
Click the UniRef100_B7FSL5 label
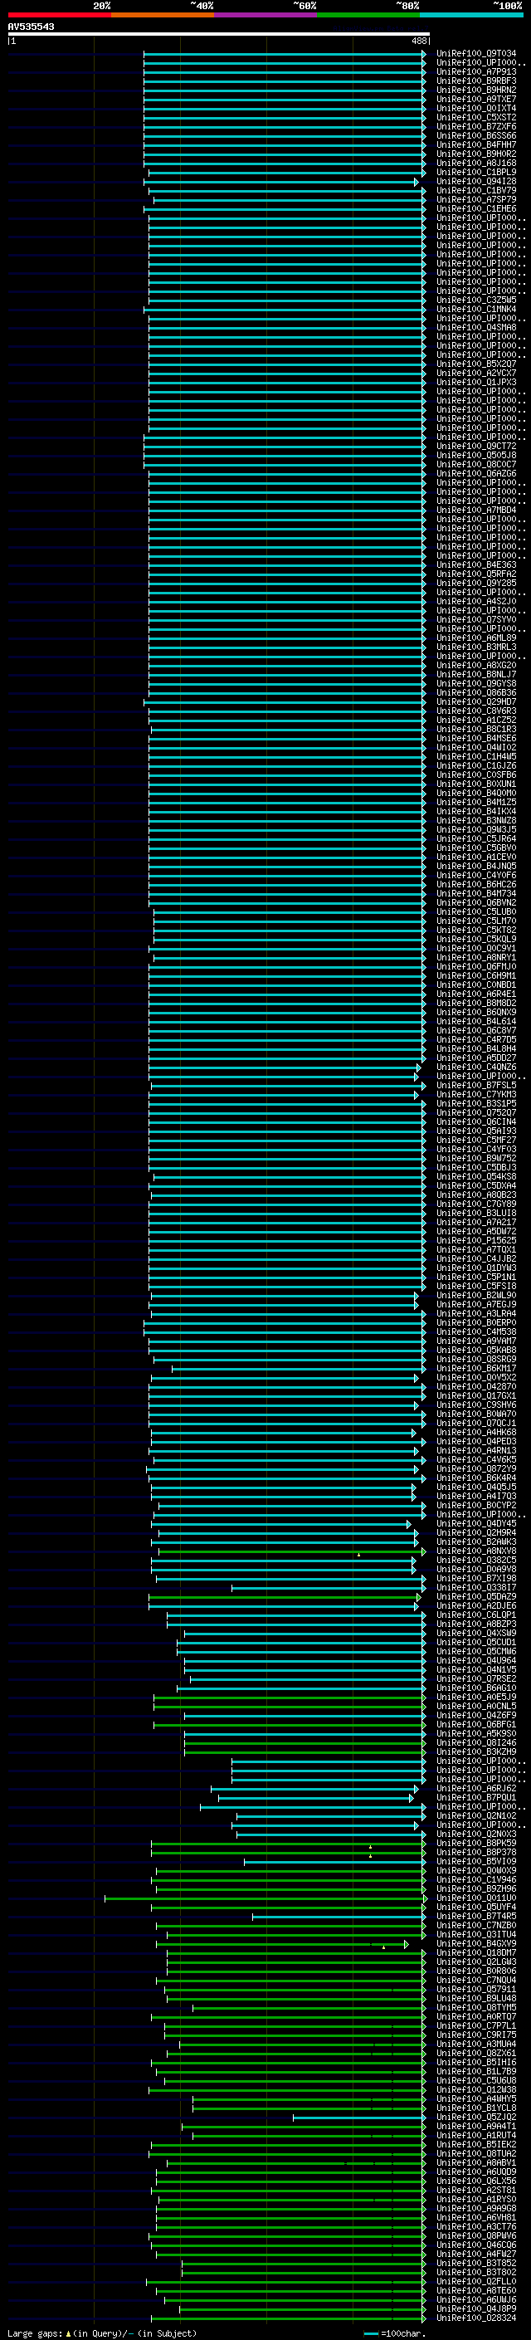tap(476, 1086)
